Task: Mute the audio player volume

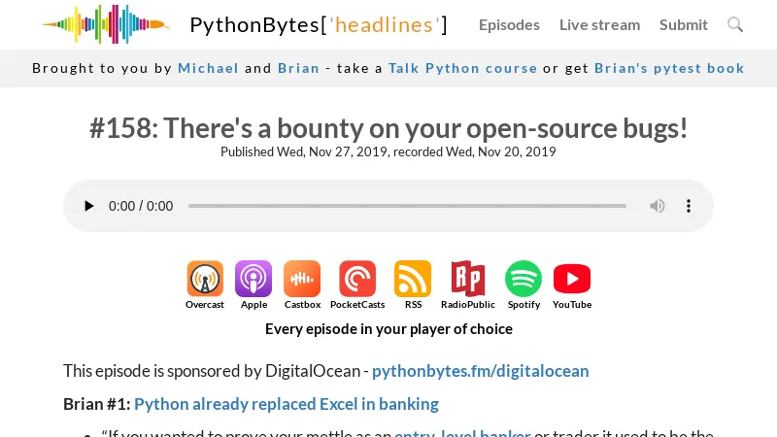Action: 658,206
